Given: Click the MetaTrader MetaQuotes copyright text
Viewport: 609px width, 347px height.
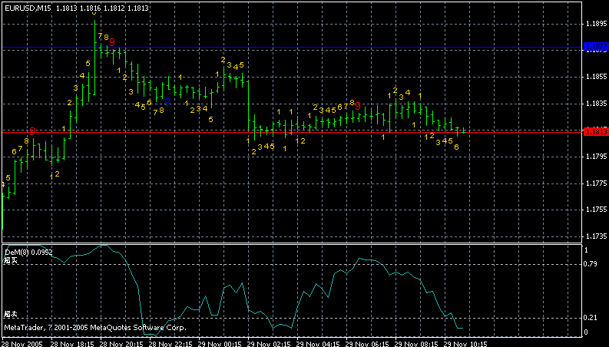Looking at the screenshot, I should pyautogui.click(x=94, y=327).
